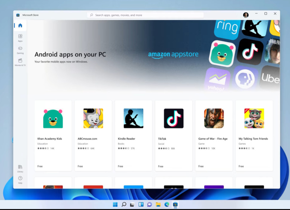The height and width of the screenshot is (210, 290).
Task: Click the Android apps on your PC banner title
Action: click(70, 55)
